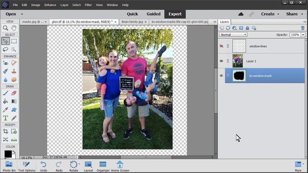The height and width of the screenshot is (173, 308).
Task: Open the Normal blend mode dropdown
Action: [233, 35]
